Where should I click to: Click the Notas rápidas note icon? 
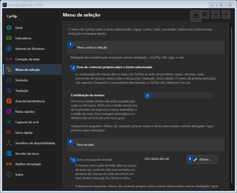tap(9, 111)
